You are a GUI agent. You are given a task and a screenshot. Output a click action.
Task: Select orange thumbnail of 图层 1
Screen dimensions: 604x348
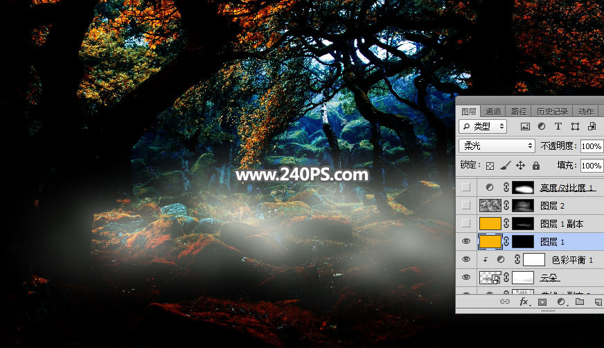tap(490, 242)
